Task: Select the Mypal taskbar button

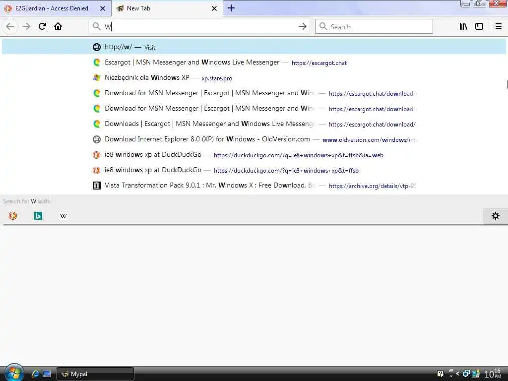Action: point(95,374)
